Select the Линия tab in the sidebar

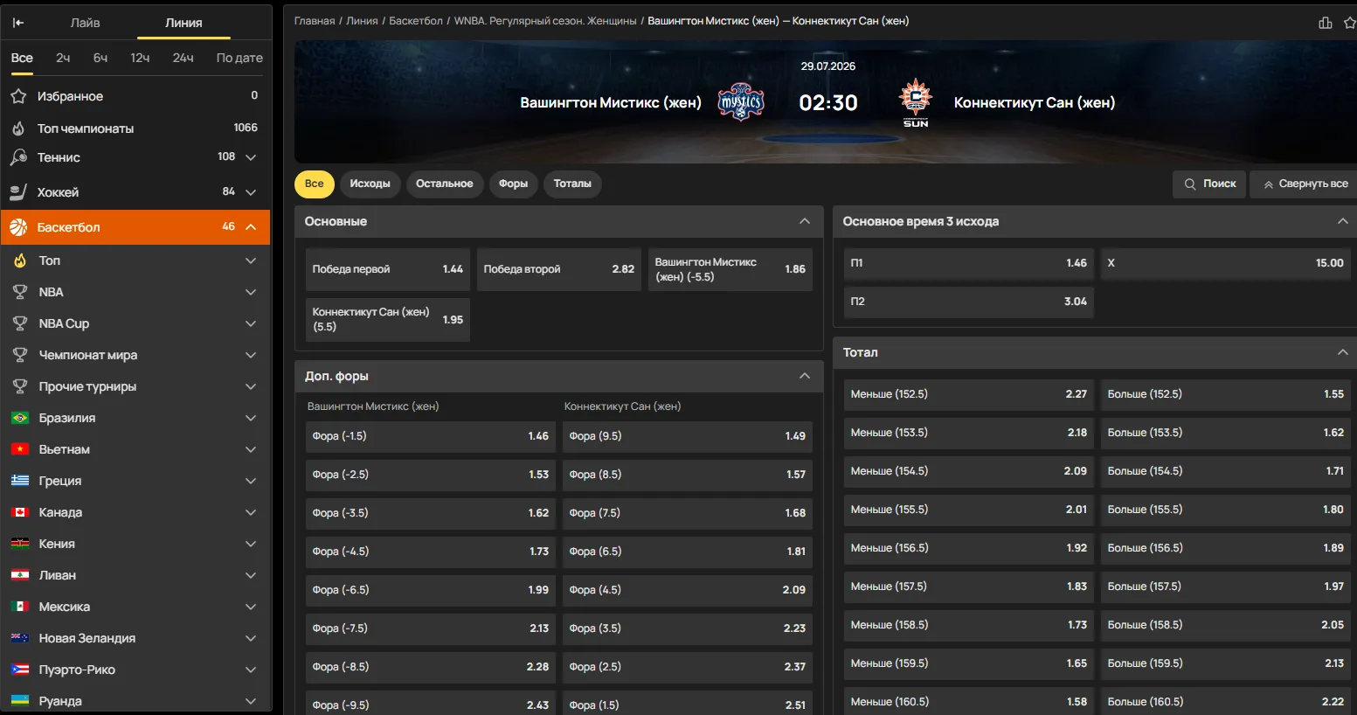click(x=183, y=23)
